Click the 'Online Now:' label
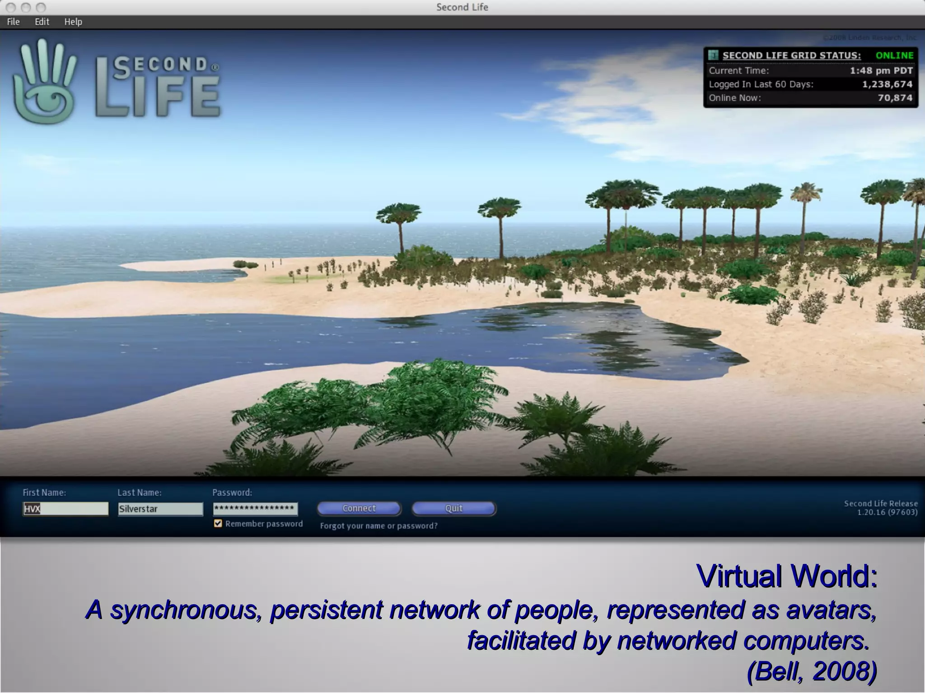The image size is (925, 693). point(734,98)
